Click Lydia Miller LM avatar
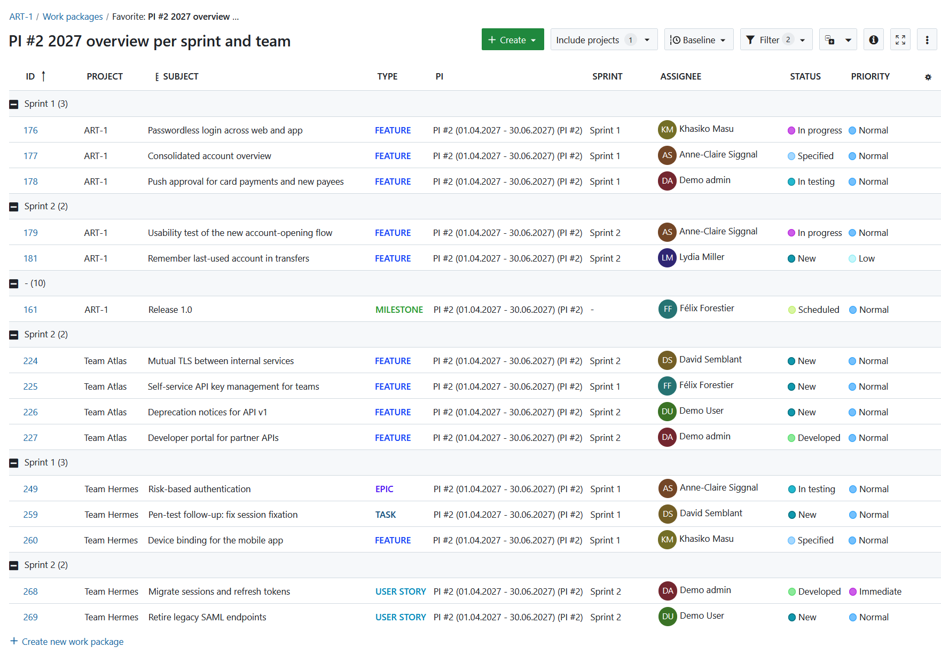Image resolution: width=941 pixels, height=655 pixels. (667, 258)
